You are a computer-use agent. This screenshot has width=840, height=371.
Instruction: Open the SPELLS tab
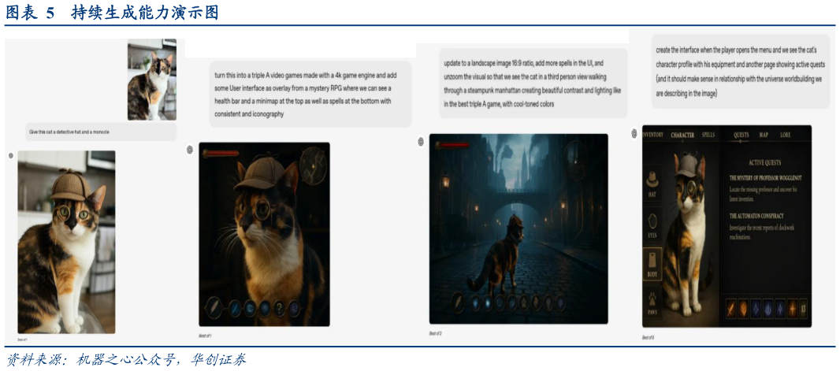click(x=708, y=135)
